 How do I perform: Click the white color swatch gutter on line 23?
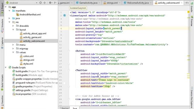click(x=64, y=83)
